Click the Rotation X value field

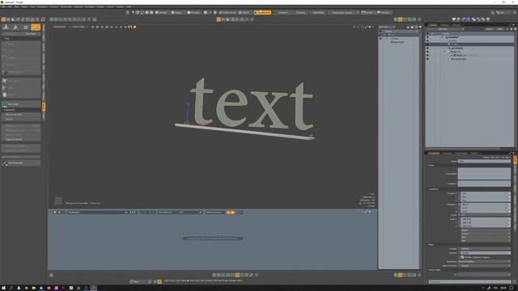pos(486,205)
